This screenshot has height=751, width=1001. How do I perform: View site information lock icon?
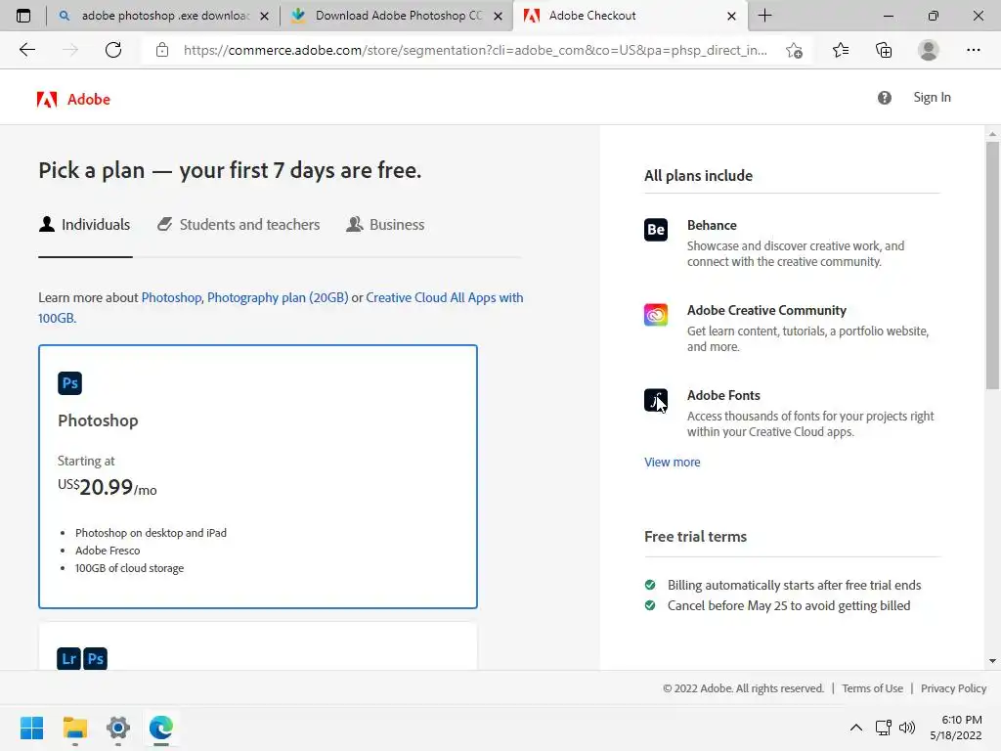point(162,50)
